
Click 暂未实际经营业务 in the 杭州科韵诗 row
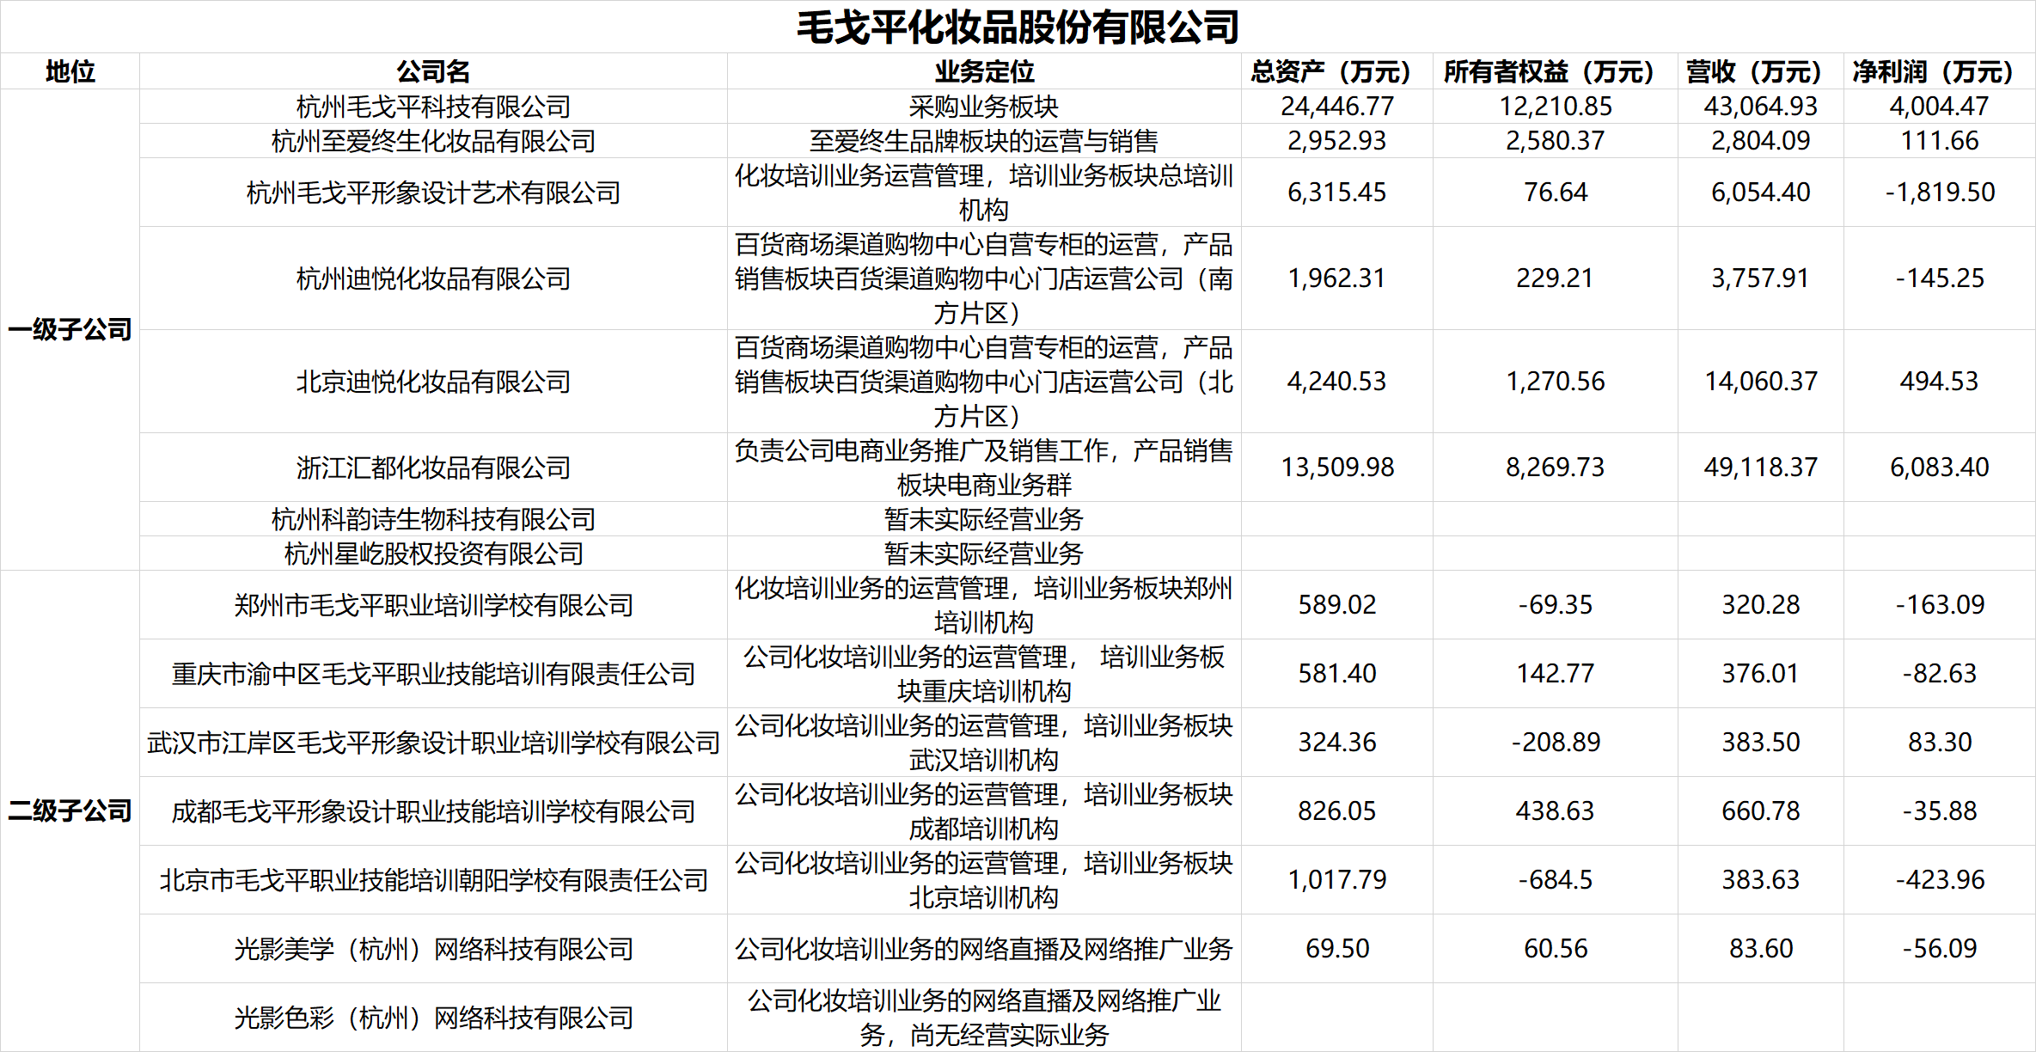pos(984,519)
